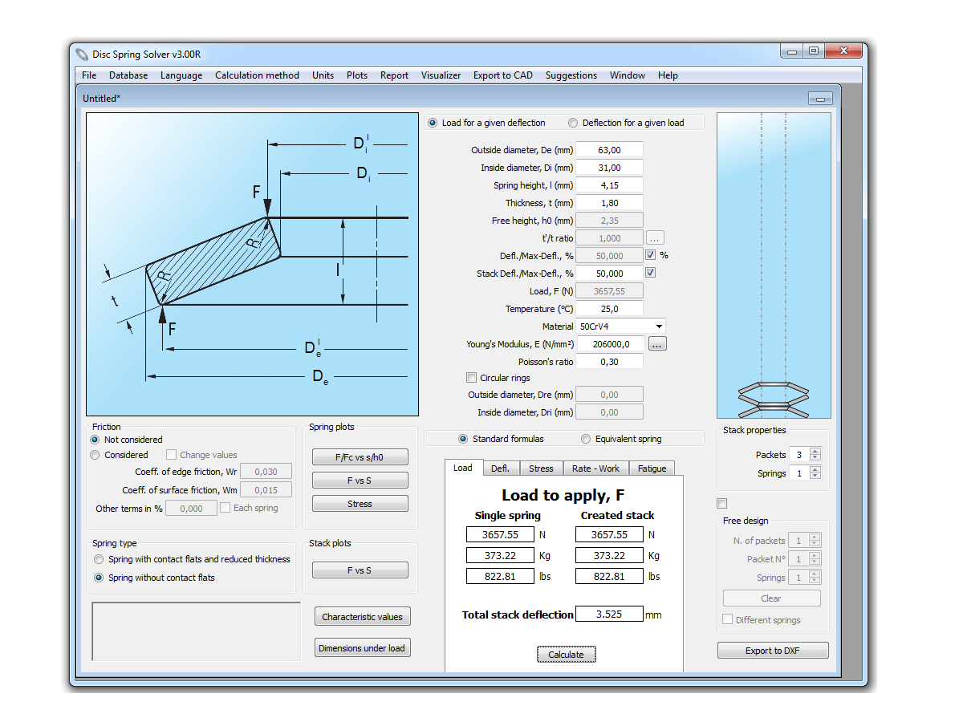Open the Window menu
Image resolution: width=963 pixels, height=722 pixels.
pyautogui.click(x=628, y=75)
